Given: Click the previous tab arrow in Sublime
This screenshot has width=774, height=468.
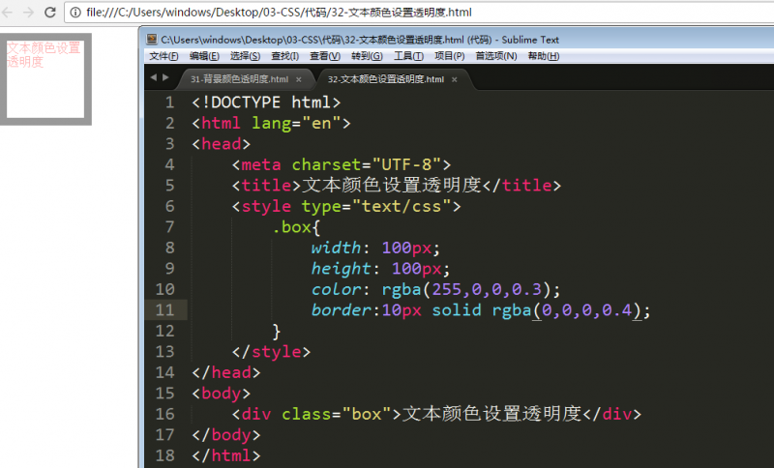Looking at the screenshot, I should (154, 77).
